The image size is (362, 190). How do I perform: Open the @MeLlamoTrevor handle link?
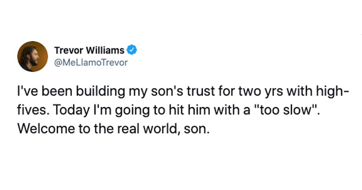(x=91, y=62)
